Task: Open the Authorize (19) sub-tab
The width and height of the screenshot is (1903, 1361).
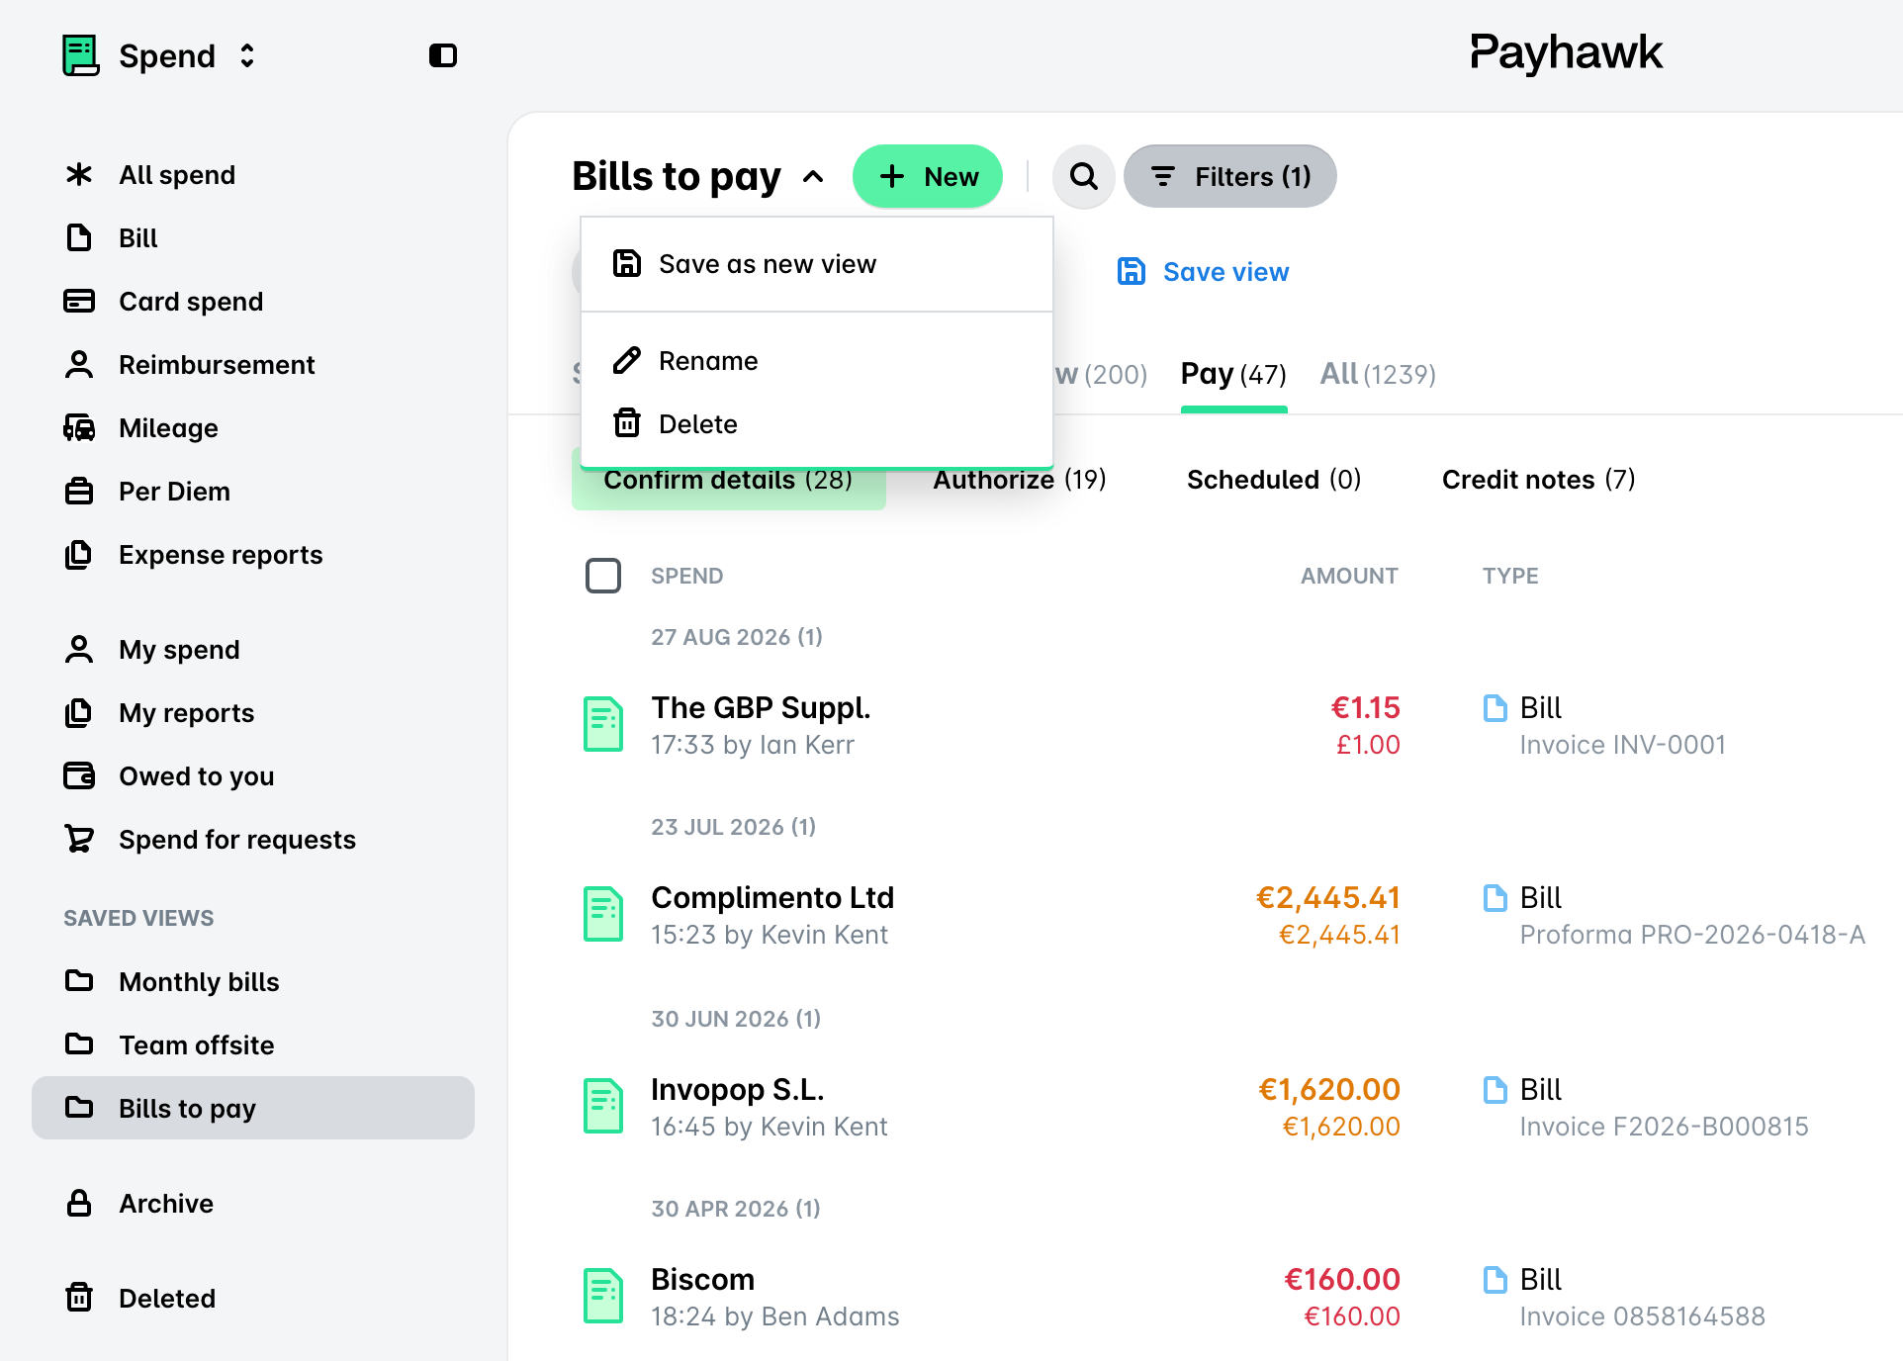Action: pos(1020,480)
